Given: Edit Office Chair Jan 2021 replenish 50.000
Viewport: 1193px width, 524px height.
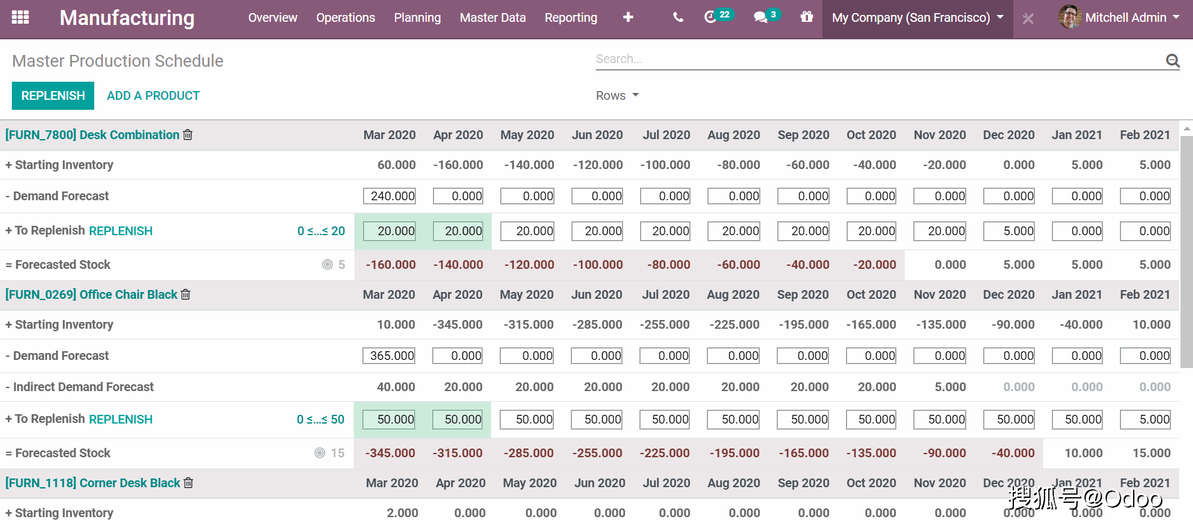Looking at the screenshot, I should [1078, 419].
